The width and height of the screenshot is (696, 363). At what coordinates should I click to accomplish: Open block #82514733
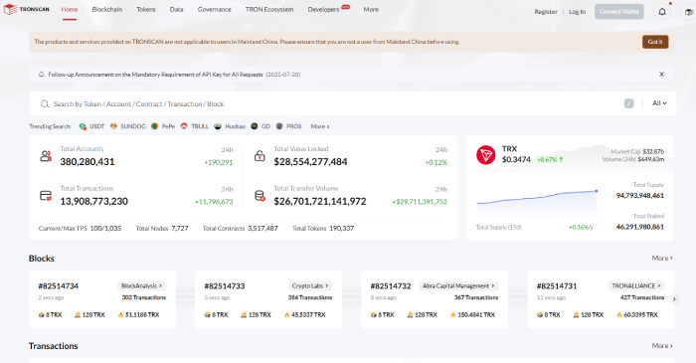point(224,285)
